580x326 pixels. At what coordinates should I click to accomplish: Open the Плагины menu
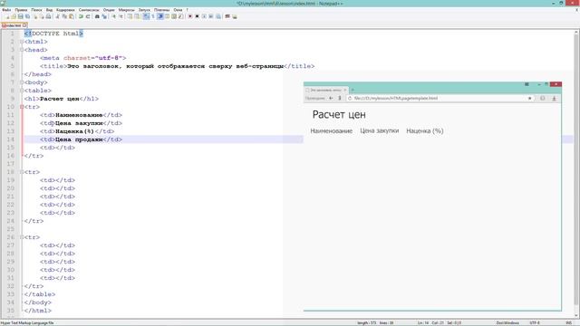(x=161, y=10)
